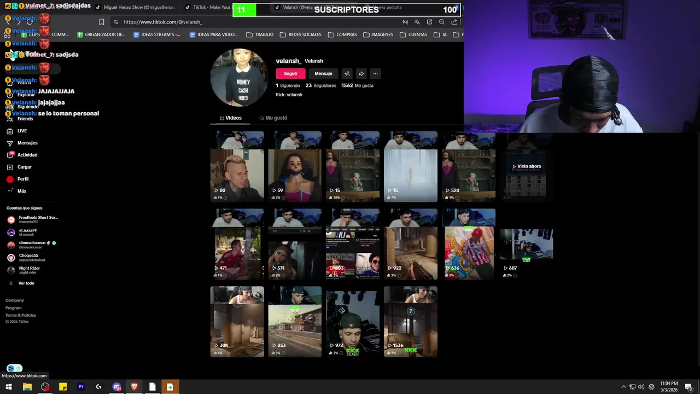Click the Cargar upload plus icon
The height and width of the screenshot is (394, 700).
click(x=10, y=167)
